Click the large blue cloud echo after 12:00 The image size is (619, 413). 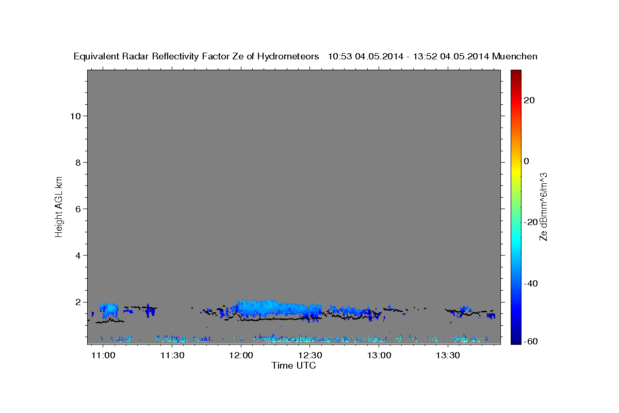(x=279, y=309)
